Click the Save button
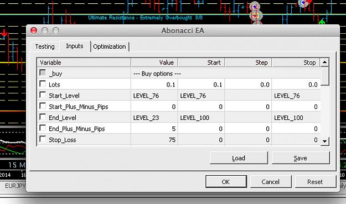This screenshot has height=204, width=346. click(301, 158)
